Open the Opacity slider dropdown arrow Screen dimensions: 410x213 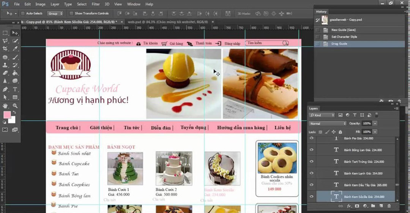pos(375,124)
